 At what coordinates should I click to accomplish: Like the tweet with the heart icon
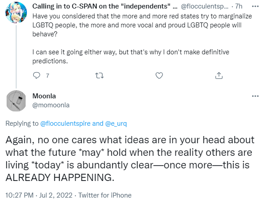[159, 75]
